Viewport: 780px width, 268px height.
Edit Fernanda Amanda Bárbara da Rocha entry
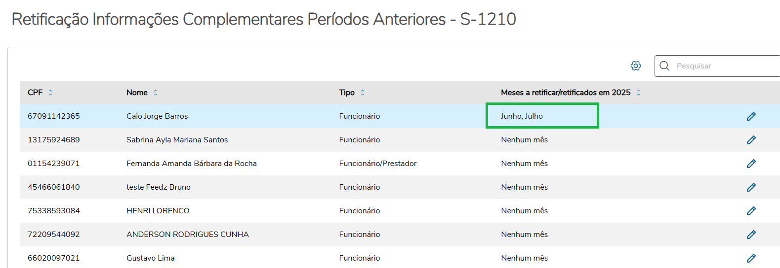(751, 164)
